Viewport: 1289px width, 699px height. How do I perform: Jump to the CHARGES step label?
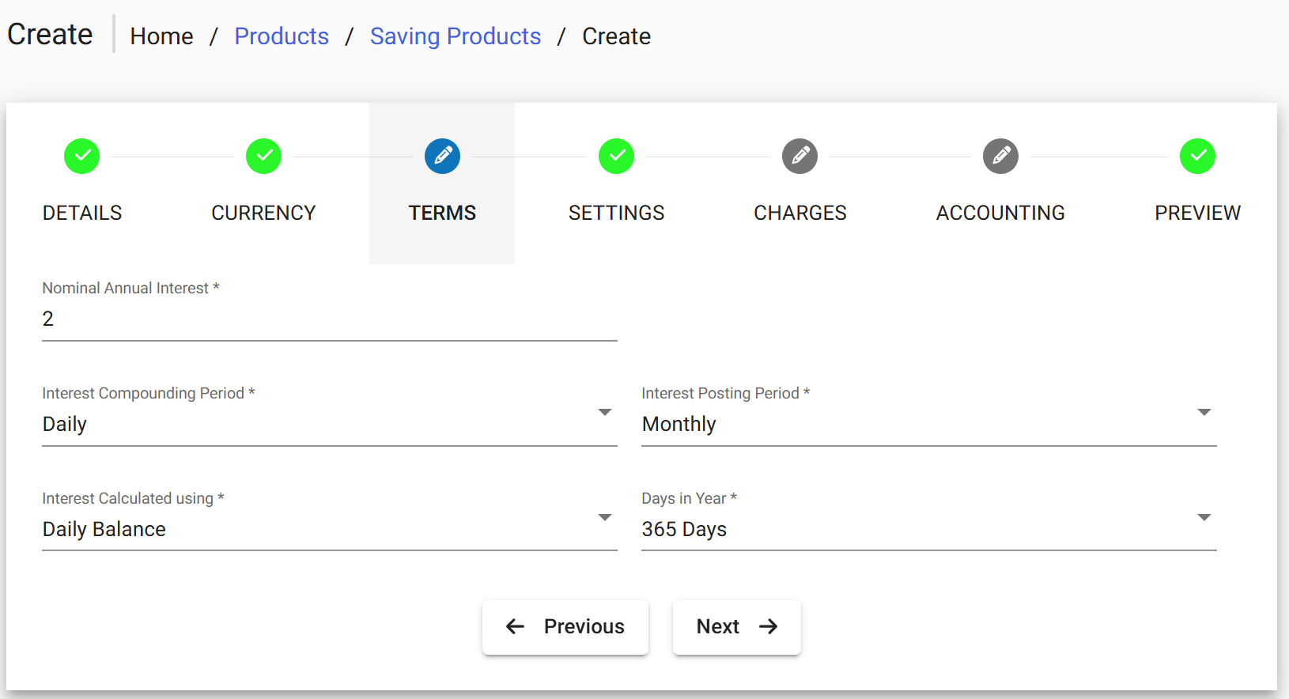[800, 213]
